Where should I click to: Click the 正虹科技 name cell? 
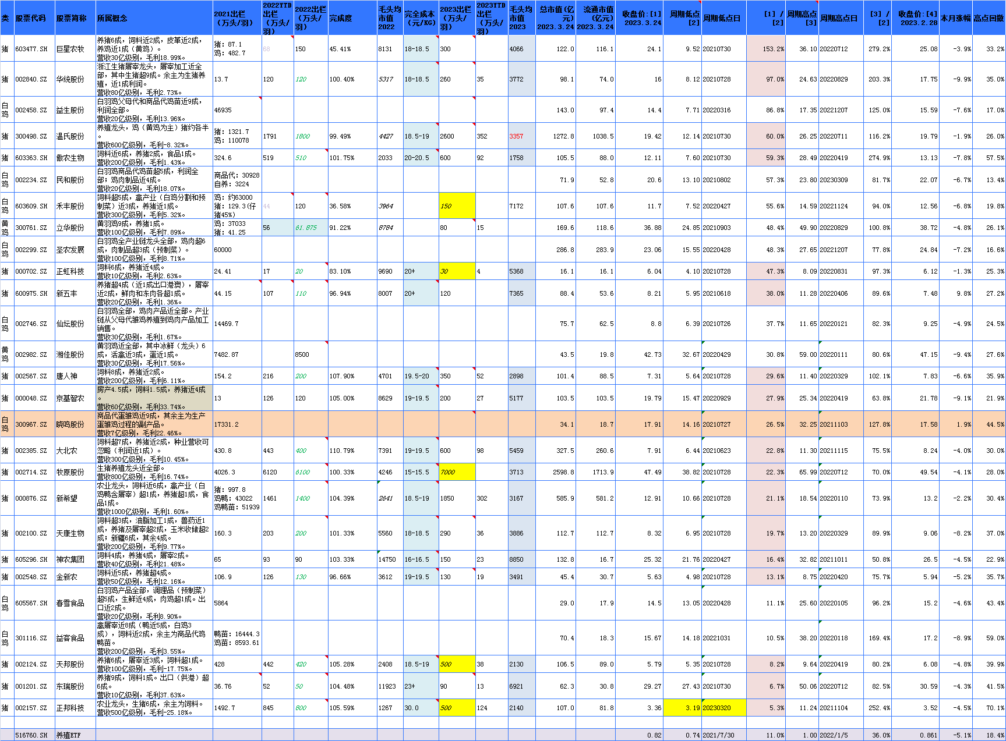[x=75, y=271]
